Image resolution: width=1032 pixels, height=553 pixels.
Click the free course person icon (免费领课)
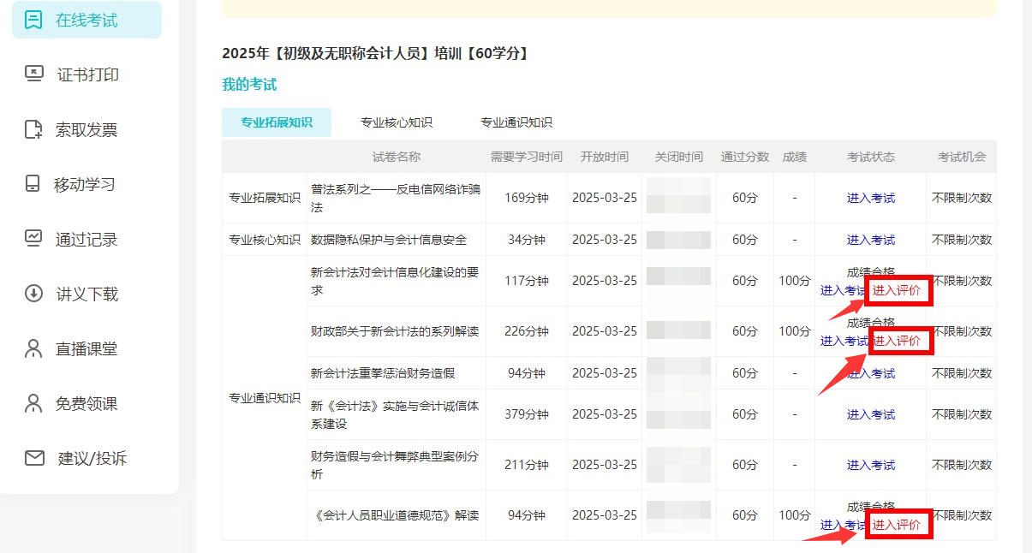[x=33, y=403]
